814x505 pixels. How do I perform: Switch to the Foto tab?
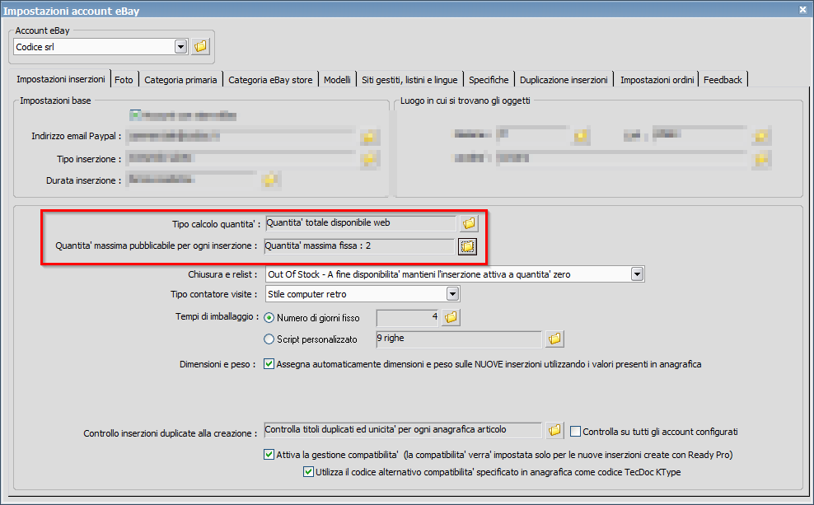(x=124, y=80)
